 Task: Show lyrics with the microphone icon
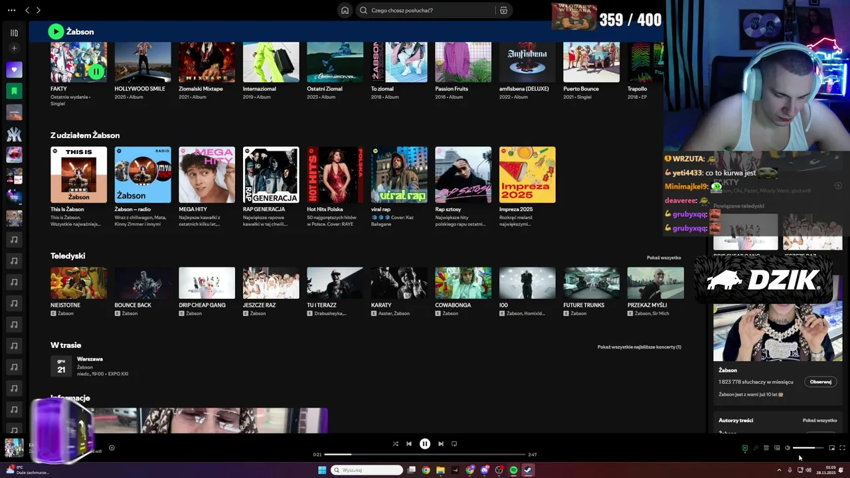(x=755, y=447)
